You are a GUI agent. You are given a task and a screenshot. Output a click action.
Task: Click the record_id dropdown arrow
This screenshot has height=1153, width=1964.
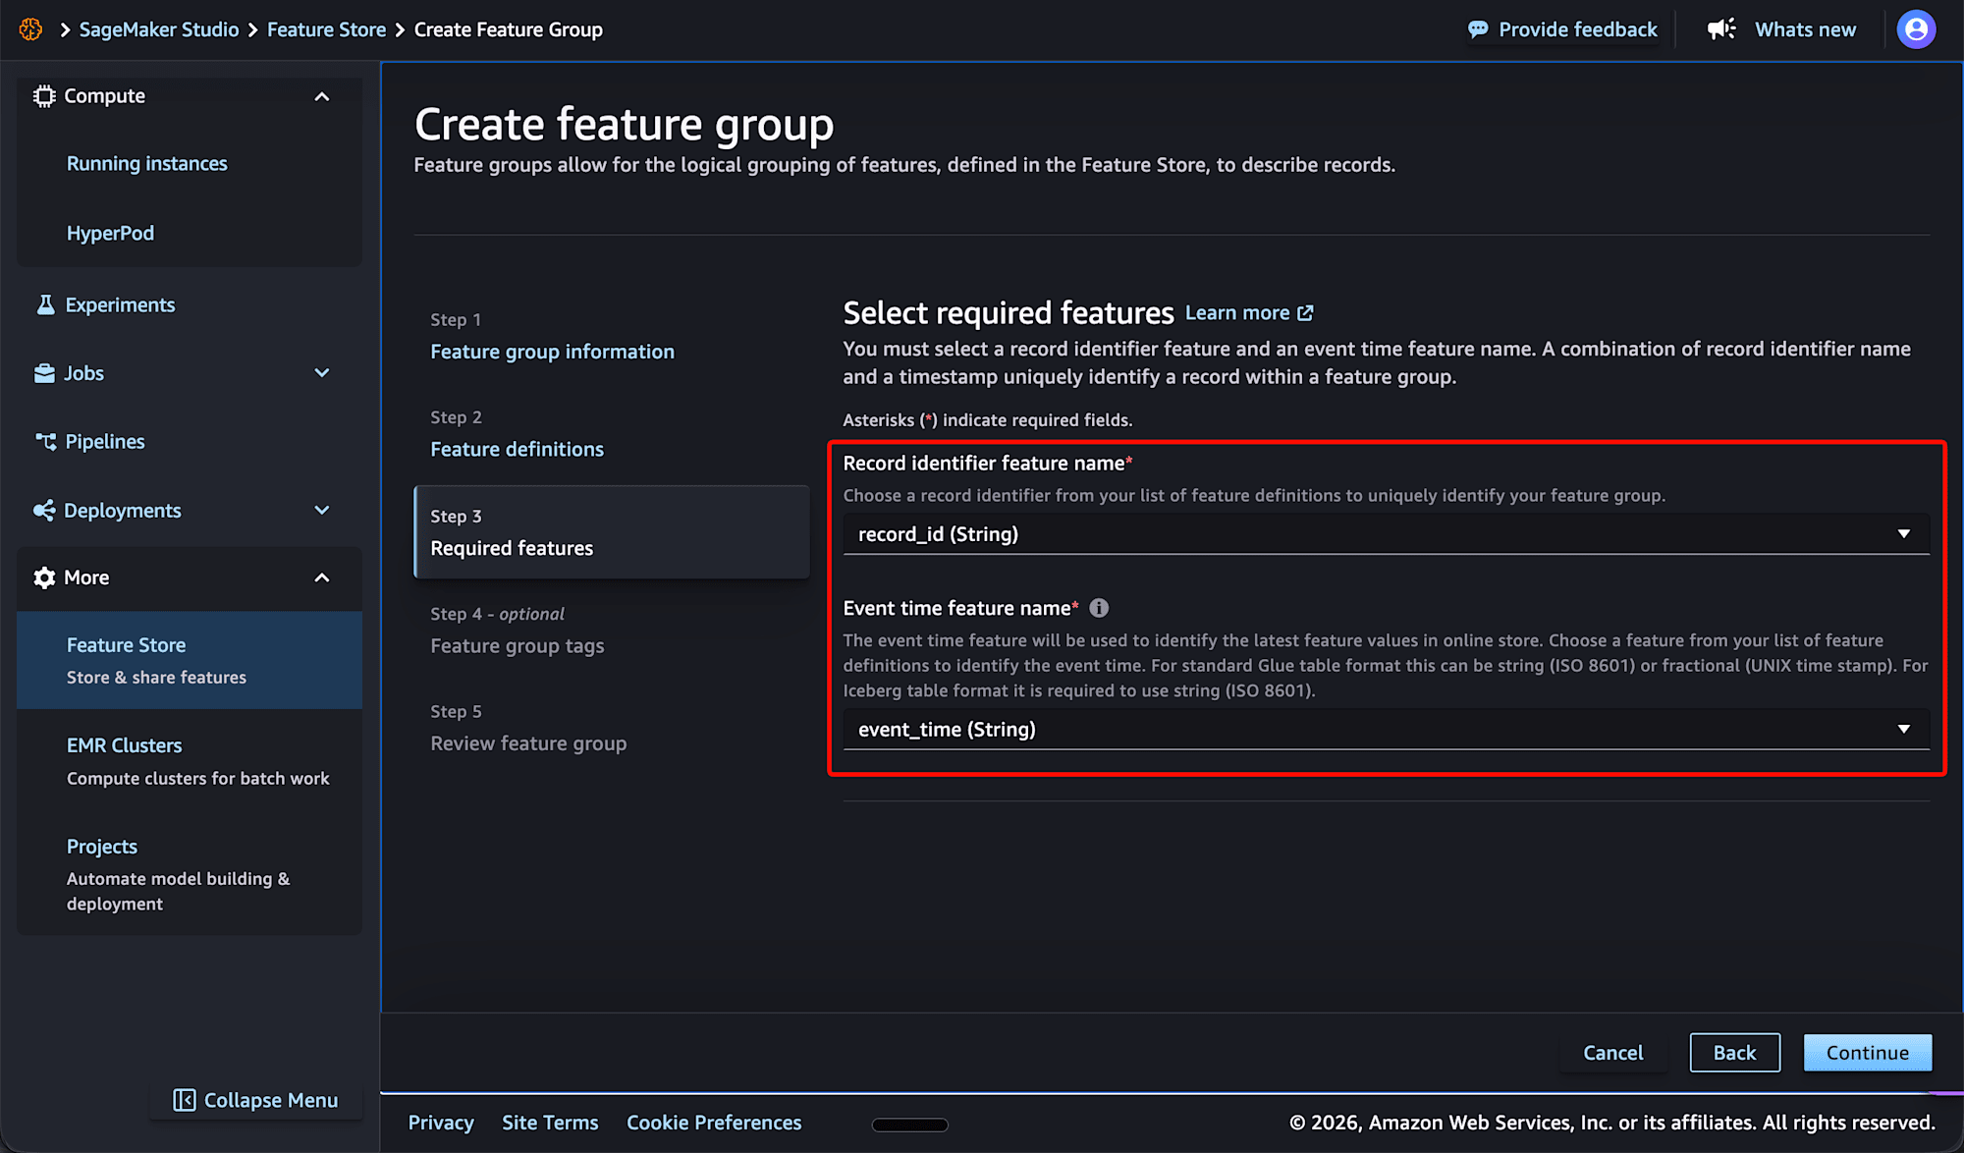(1903, 534)
